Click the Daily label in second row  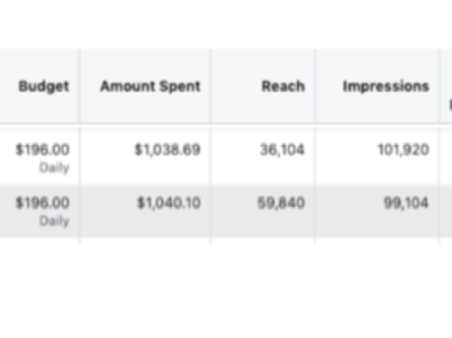[x=54, y=221]
